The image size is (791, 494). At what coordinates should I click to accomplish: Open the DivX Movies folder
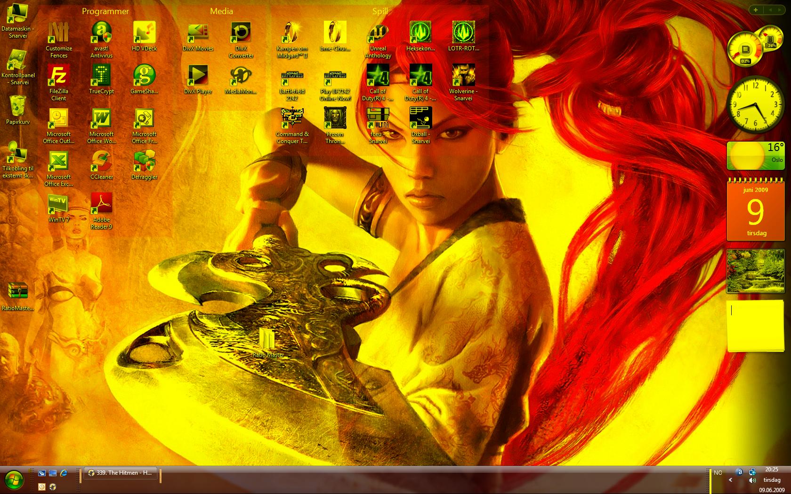(x=198, y=37)
